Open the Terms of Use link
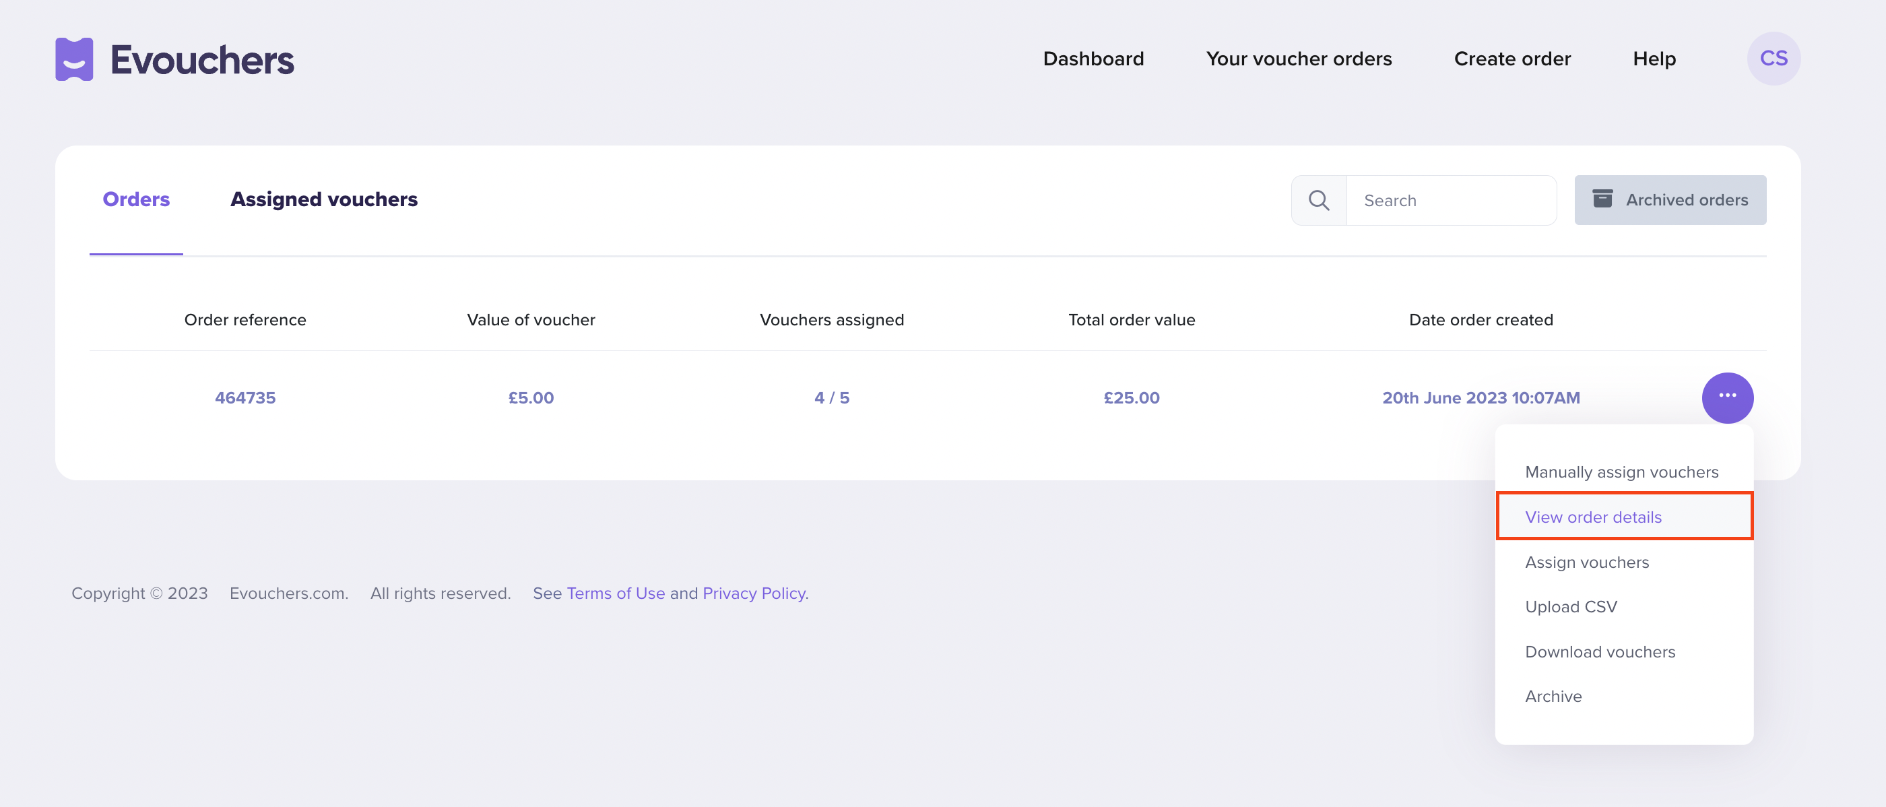 (616, 593)
